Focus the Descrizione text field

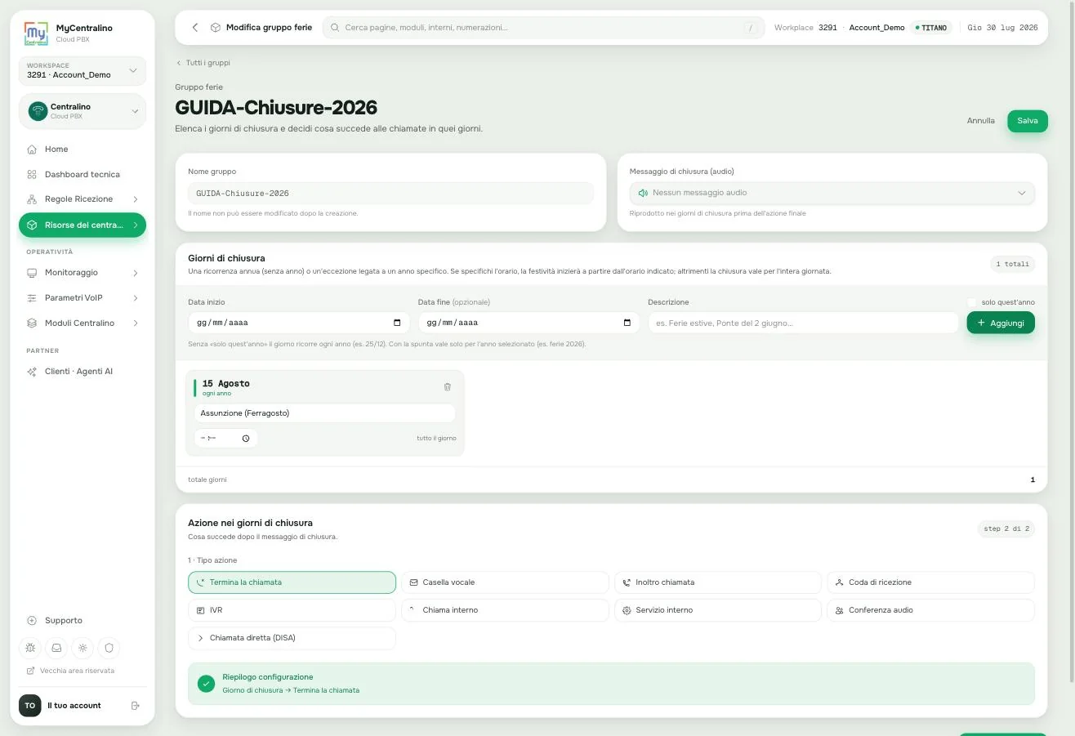pos(803,323)
